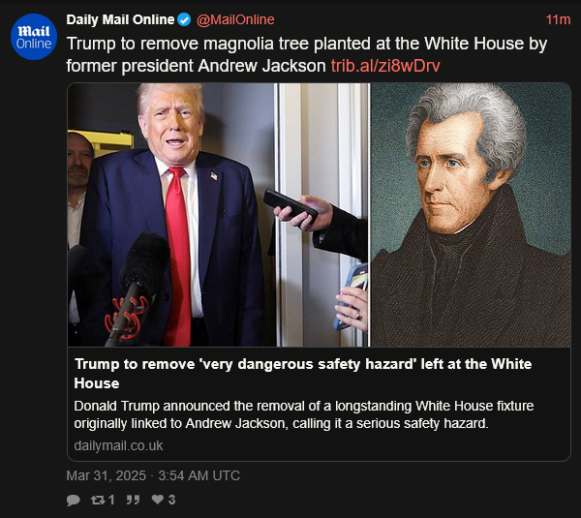
Task: Click the like count number 3
Action: point(171,500)
